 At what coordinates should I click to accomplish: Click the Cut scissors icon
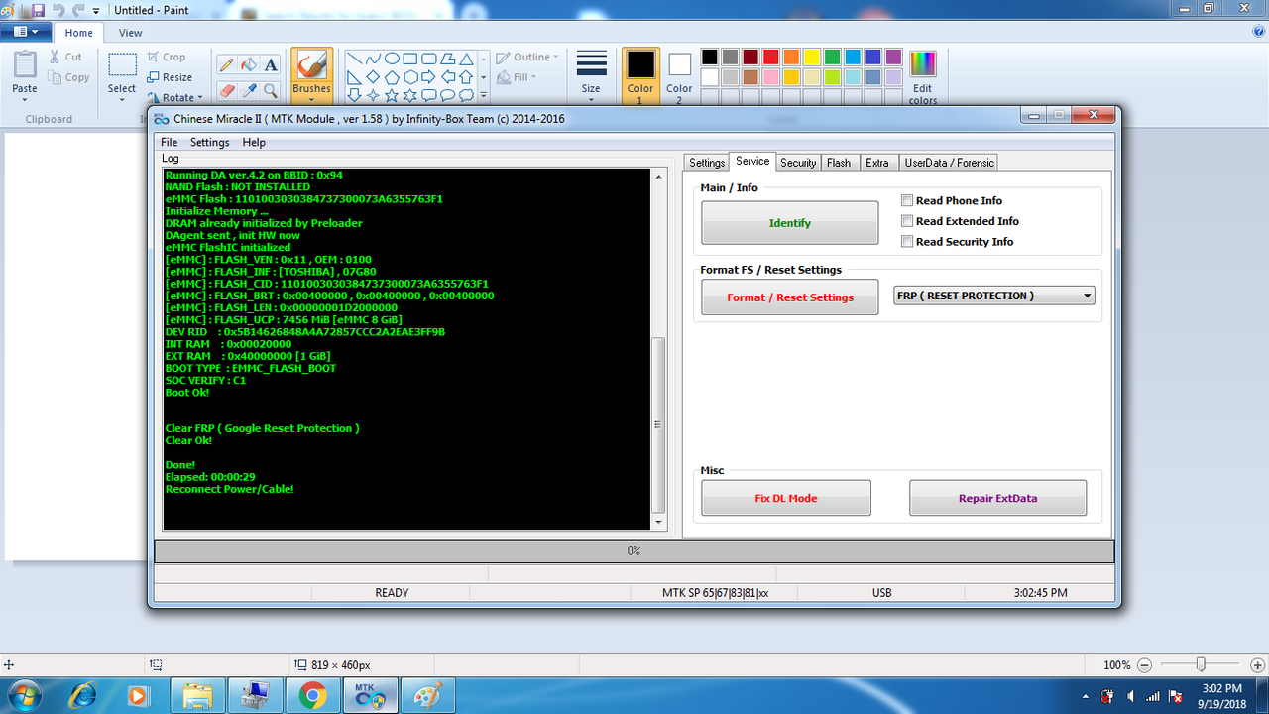click(x=56, y=58)
